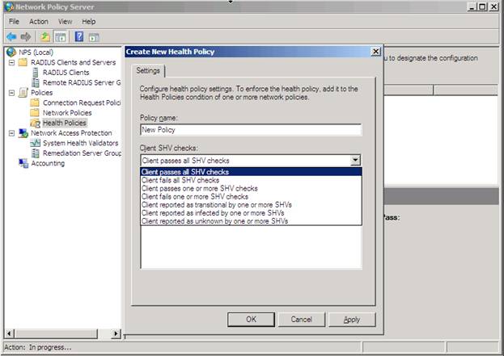Collapse the Policies tree node
Image resolution: width=504 pixels, height=356 pixels.
coord(11,93)
